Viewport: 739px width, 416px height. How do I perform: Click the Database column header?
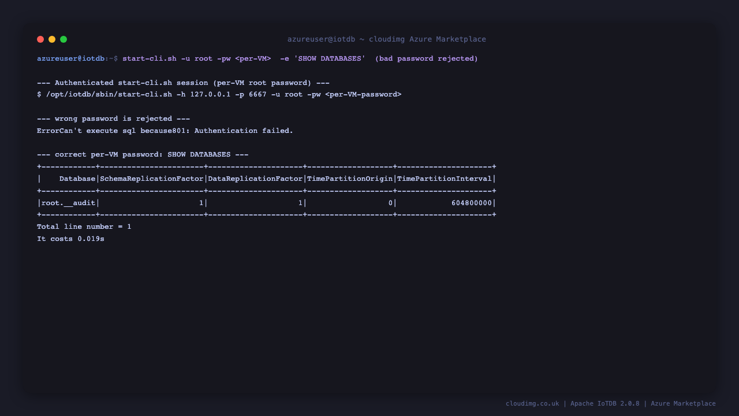tap(77, 179)
